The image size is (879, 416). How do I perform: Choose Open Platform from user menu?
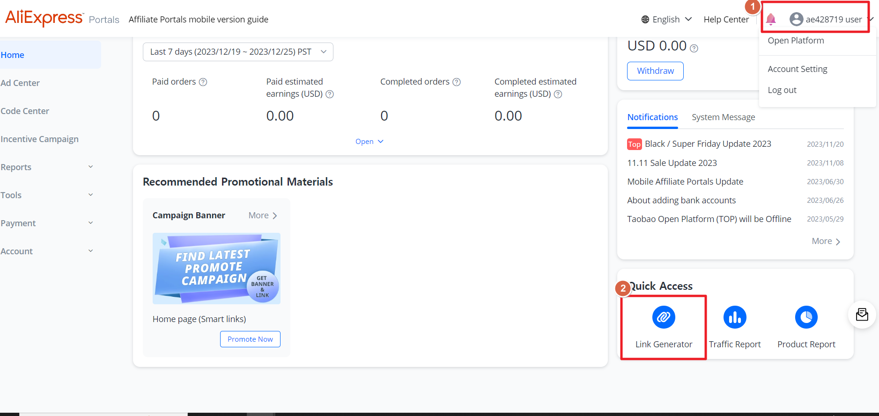[x=796, y=41]
